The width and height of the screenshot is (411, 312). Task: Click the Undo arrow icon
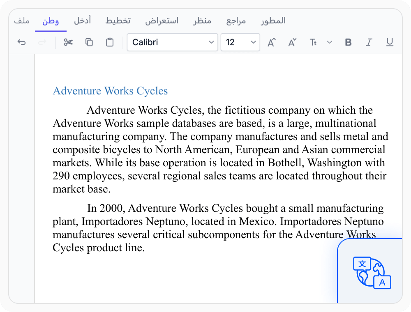click(x=21, y=42)
